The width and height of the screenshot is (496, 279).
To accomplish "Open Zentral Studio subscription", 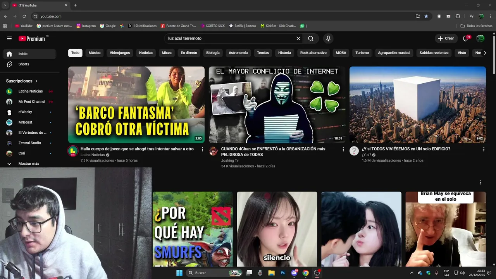I will click(x=29, y=143).
